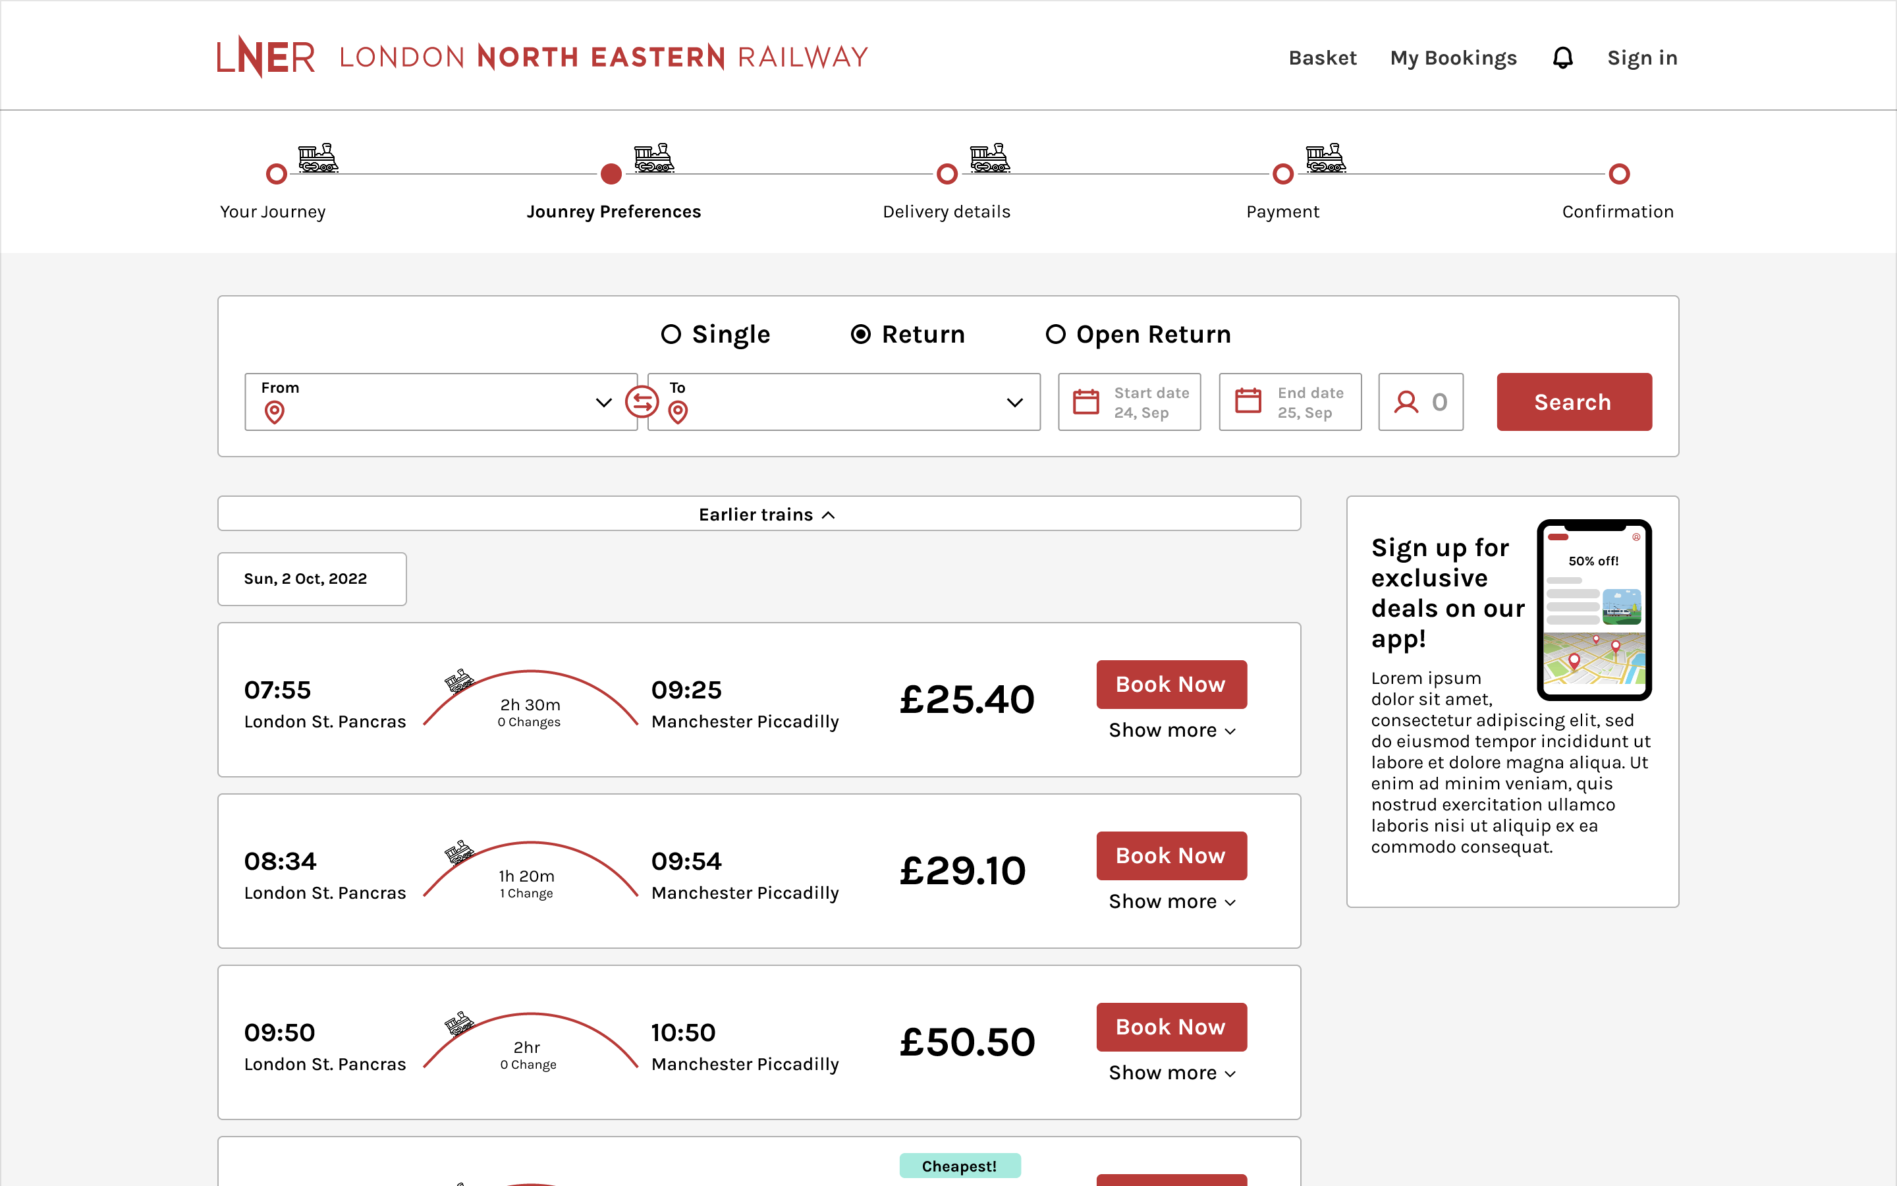This screenshot has width=1897, height=1186.
Task: Open the notifications bell
Action: [1562, 57]
